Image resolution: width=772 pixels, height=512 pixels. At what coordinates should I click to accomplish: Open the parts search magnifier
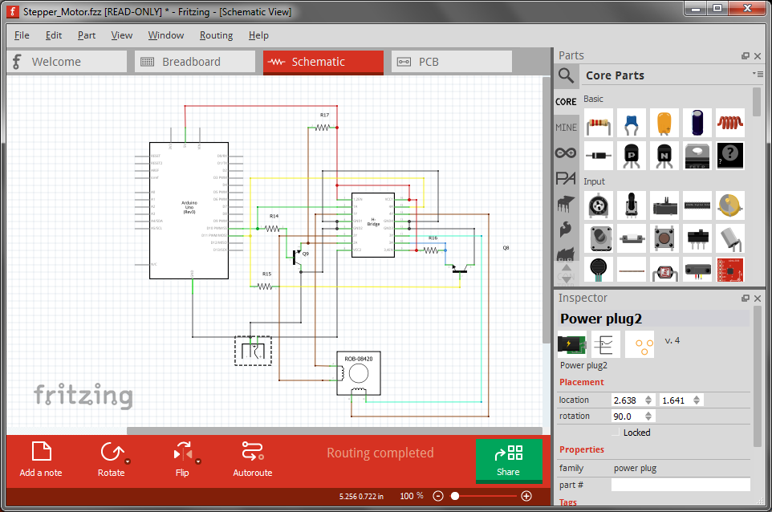[x=567, y=75]
